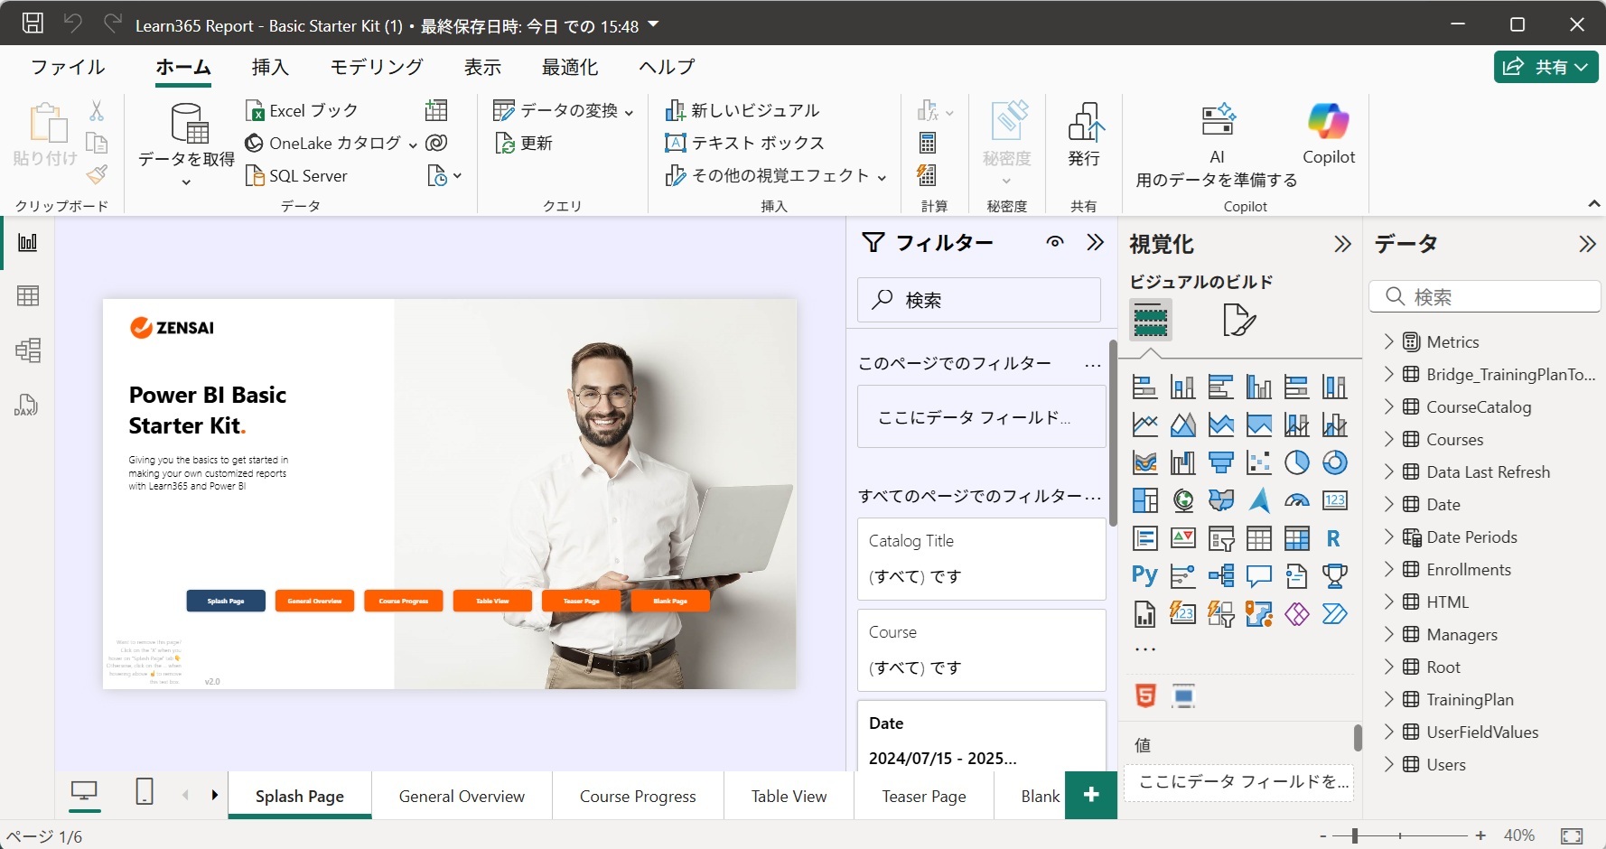This screenshot has height=849, width=1606.
Task: Select the donut chart visual icon
Action: pyautogui.click(x=1334, y=462)
